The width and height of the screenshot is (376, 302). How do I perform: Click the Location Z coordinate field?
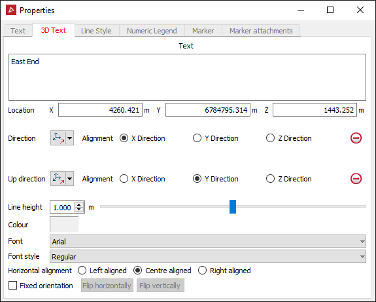coord(315,110)
